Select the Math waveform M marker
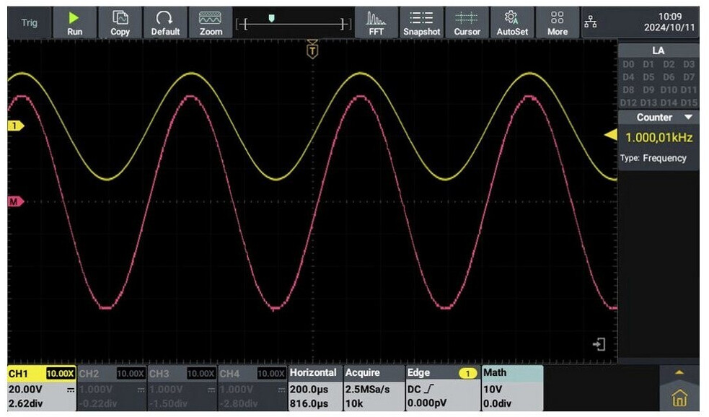Viewport: 709px width, 417px height. point(15,202)
